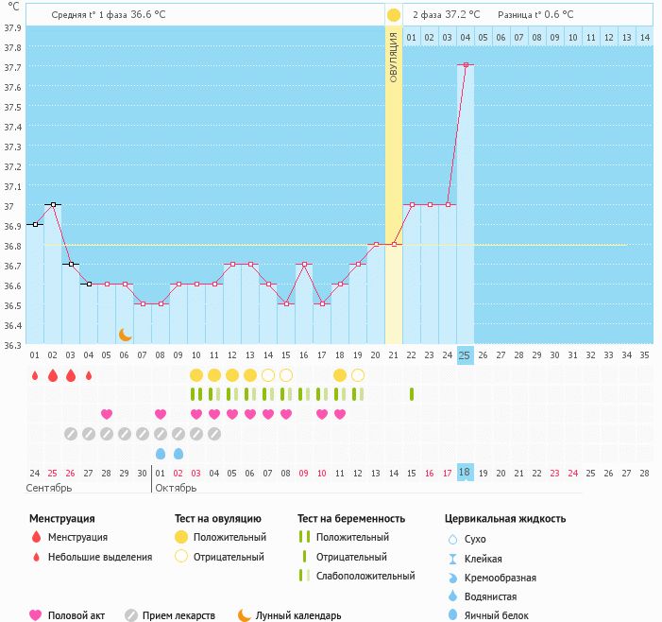Image resolution: width=662 pixels, height=622 pixels.
Task: Click the cervical fluid drop on day 08
Action: [x=161, y=454]
